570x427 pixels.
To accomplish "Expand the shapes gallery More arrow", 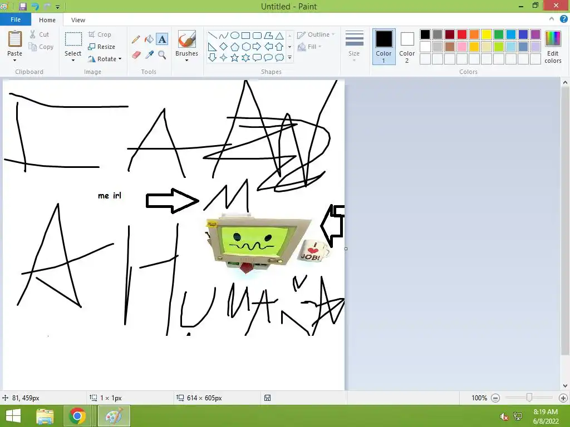I will pyautogui.click(x=289, y=57).
